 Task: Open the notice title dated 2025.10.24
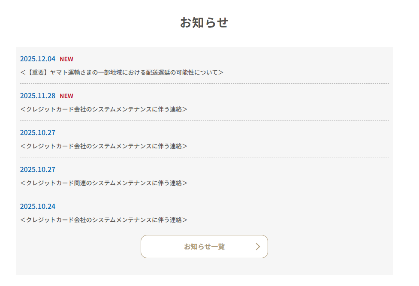click(x=104, y=220)
